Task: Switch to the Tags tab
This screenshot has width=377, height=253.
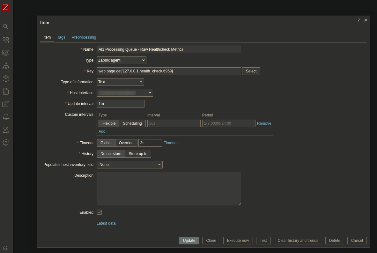Action: (61, 37)
